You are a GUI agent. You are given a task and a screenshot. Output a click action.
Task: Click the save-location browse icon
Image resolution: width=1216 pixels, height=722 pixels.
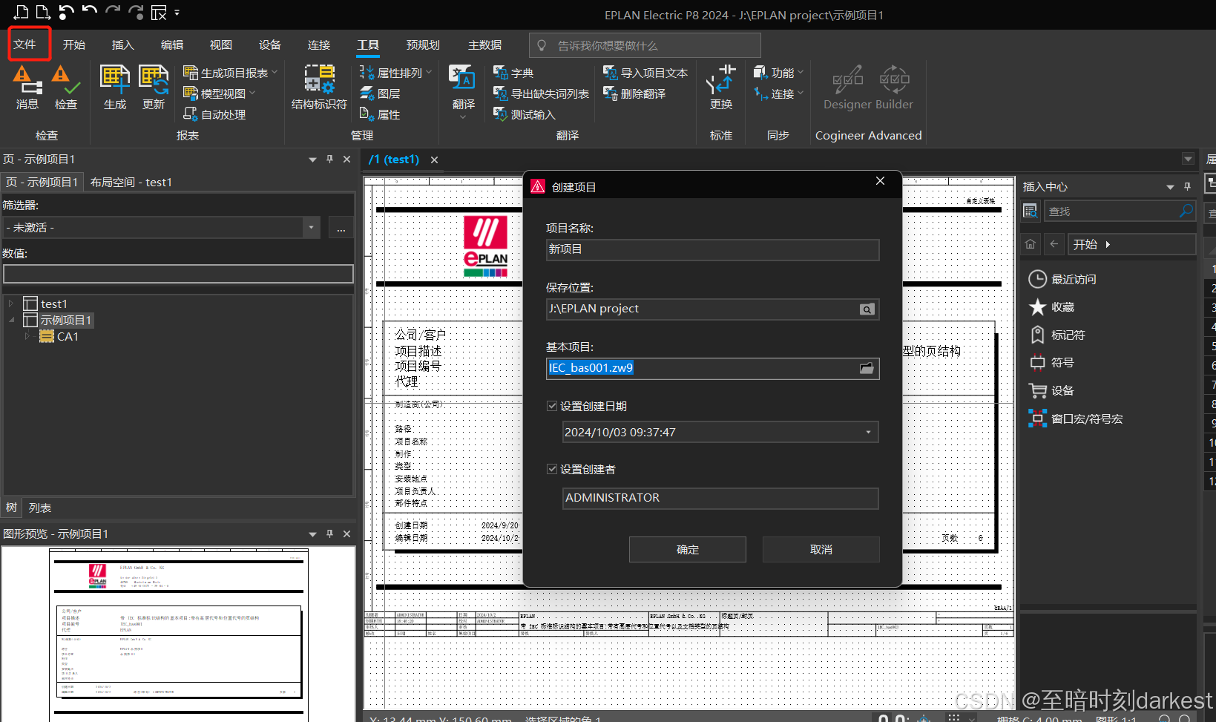[867, 309]
